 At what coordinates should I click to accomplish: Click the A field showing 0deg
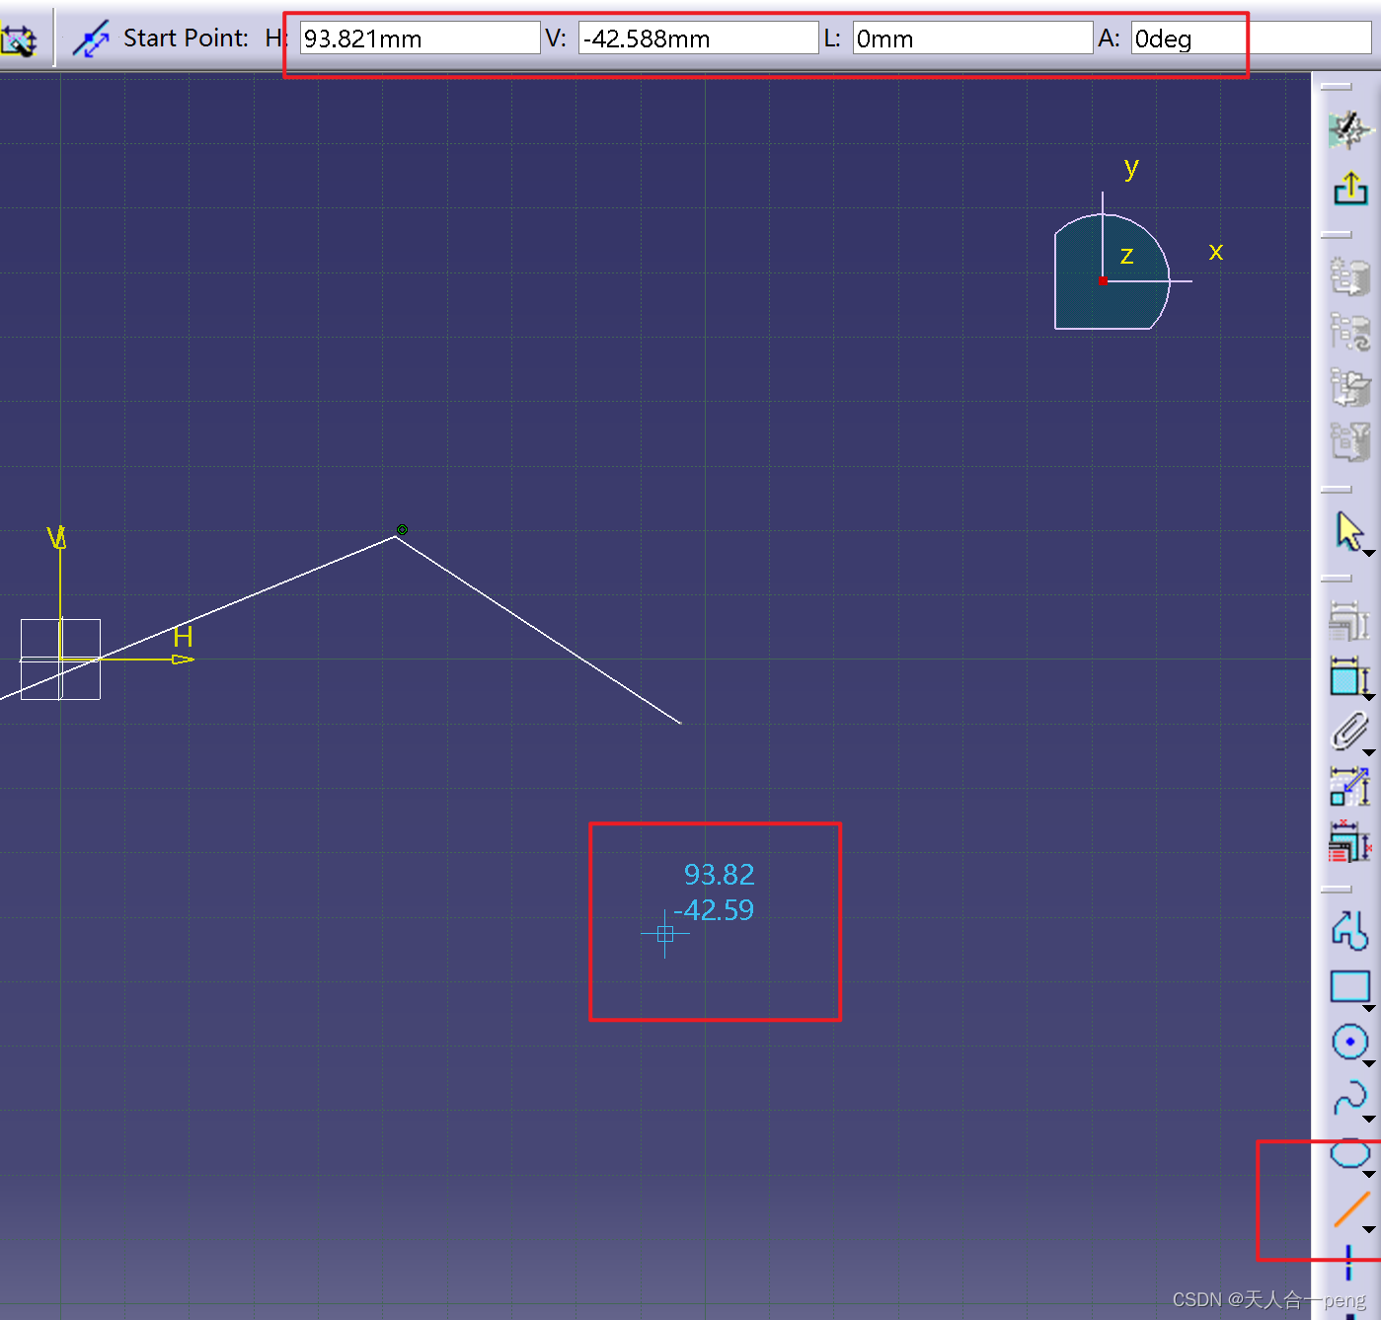(x=1251, y=39)
